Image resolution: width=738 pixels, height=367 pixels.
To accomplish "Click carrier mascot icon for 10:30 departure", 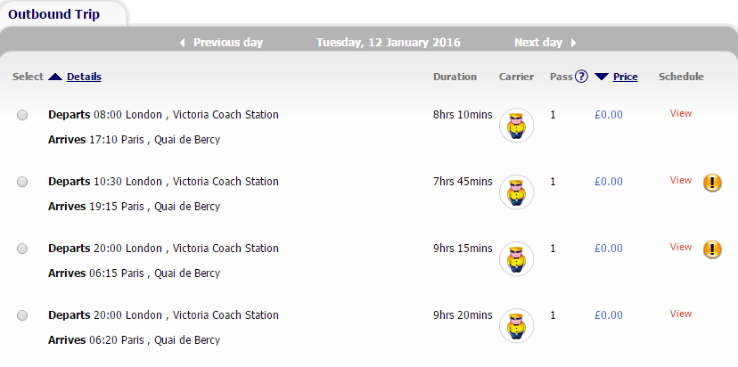I will click(x=516, y=192).
